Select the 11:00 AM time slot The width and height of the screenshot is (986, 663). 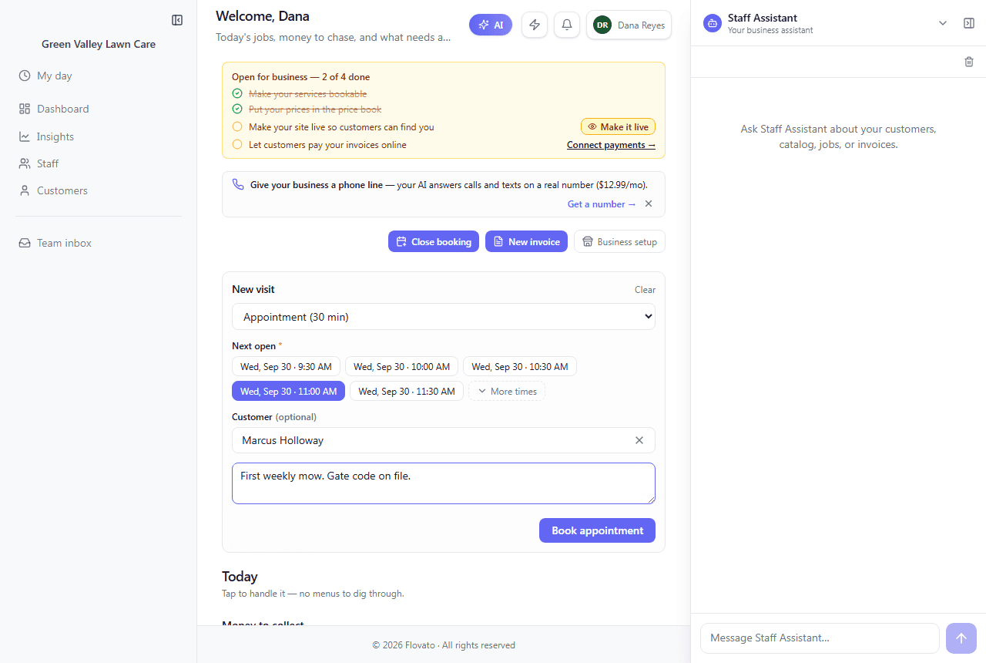point(288,392)
